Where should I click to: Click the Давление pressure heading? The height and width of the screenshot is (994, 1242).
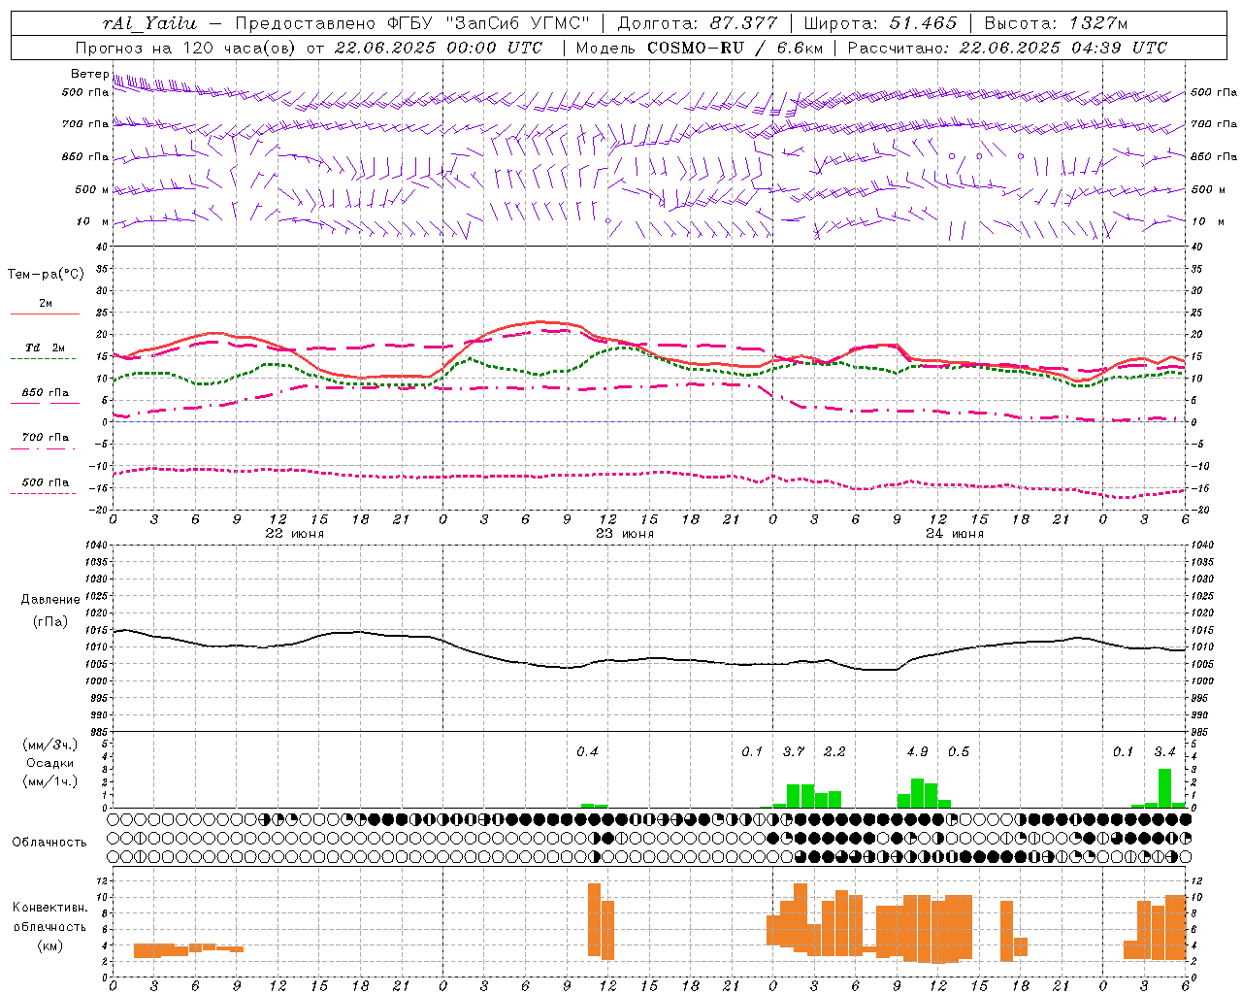(x=50, y=600)
